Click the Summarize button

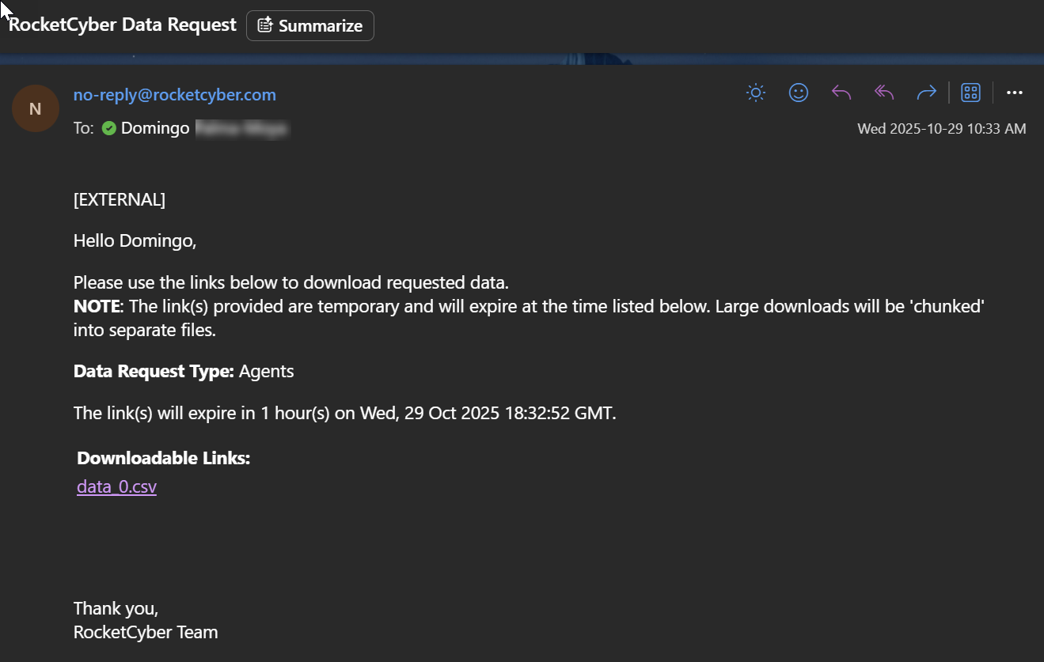[310, 25]
